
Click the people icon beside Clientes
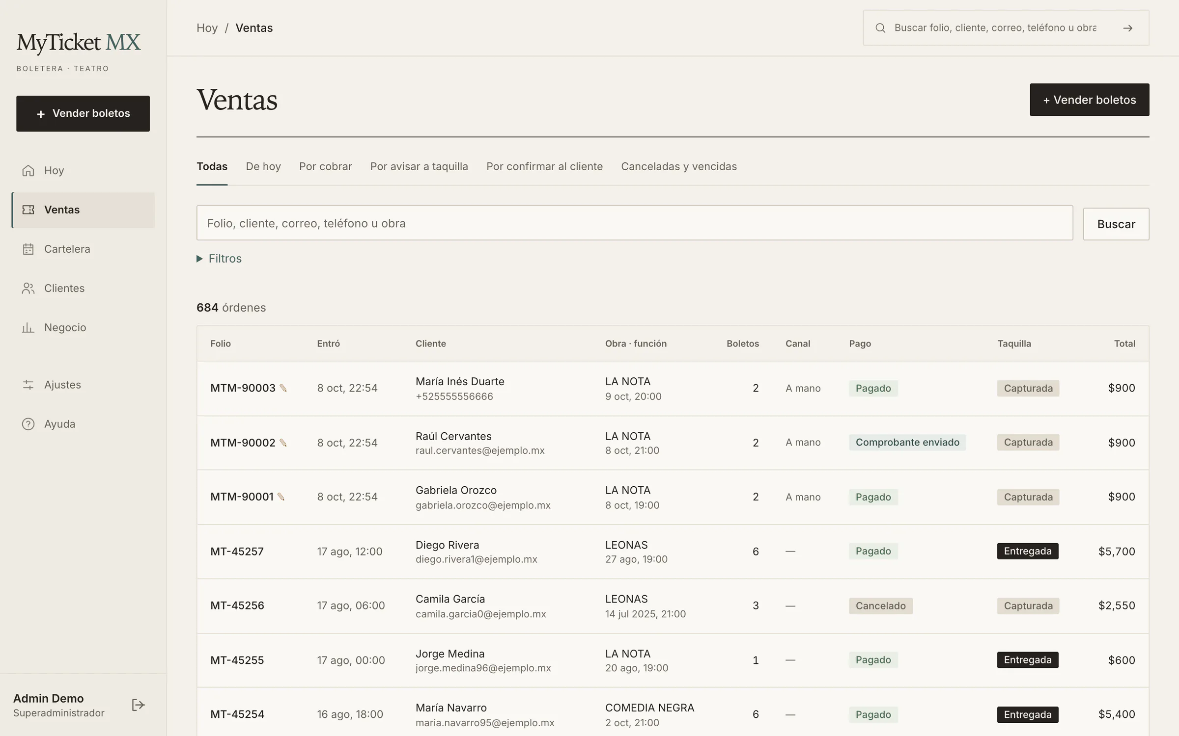coord(28,288)
